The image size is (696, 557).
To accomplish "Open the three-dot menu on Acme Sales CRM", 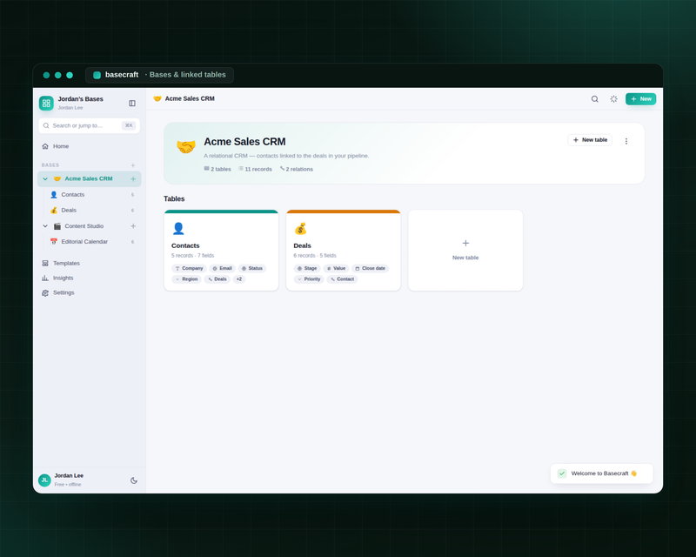I will [x=626, y=141].
